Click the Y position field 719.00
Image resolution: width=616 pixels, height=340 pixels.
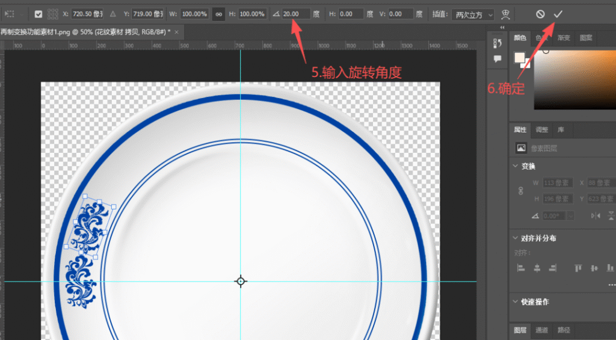[147, 14]
